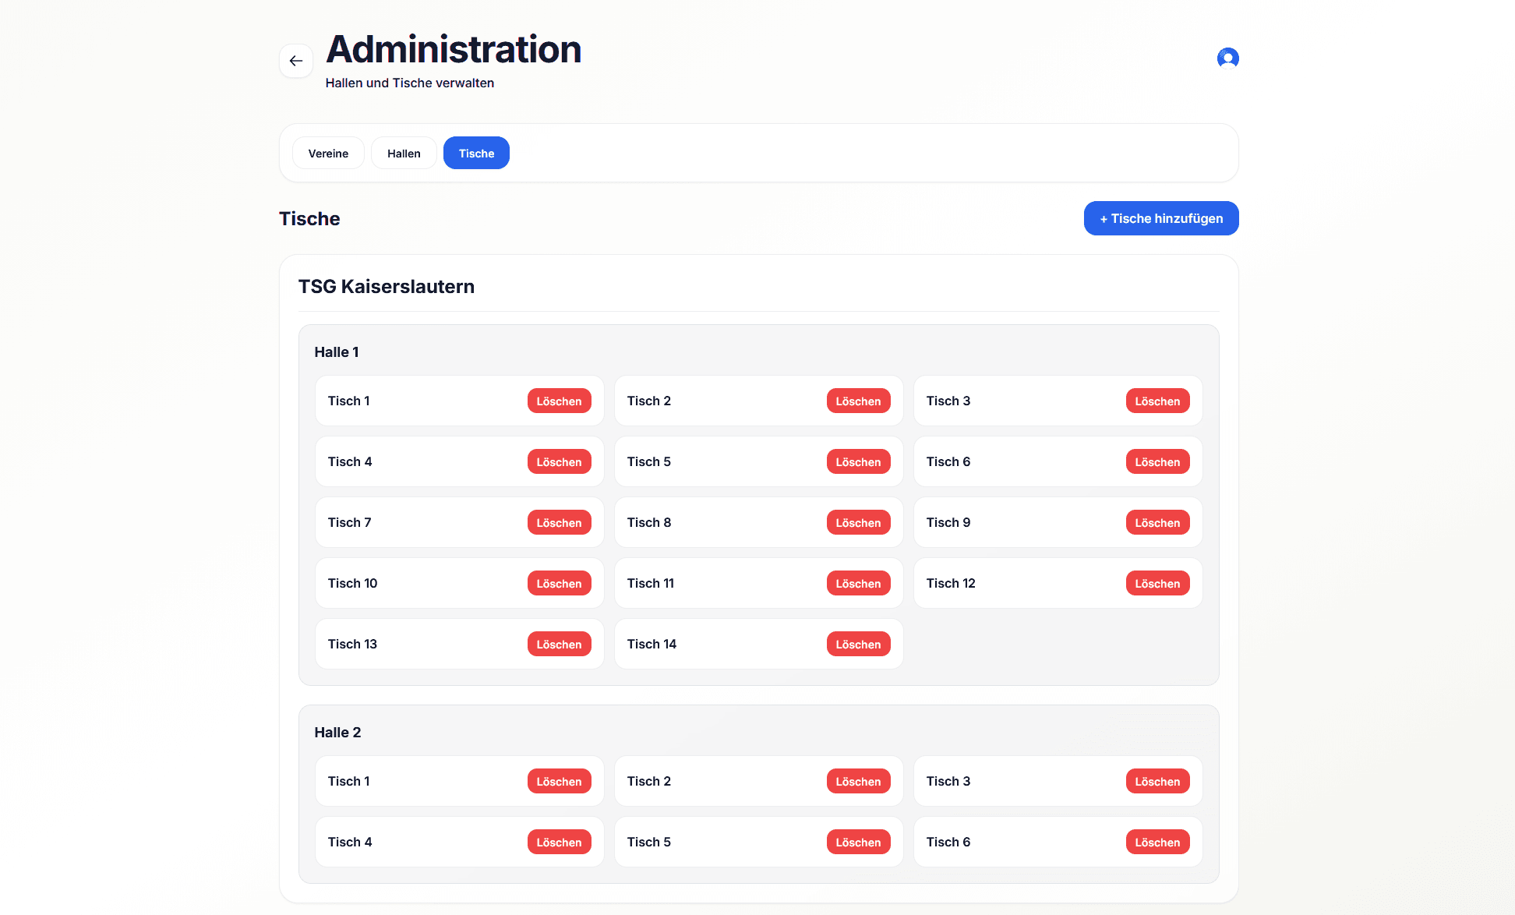Delete Tisch 14 in Halle 1
The image size is (1515, 915).
[857, 645]
